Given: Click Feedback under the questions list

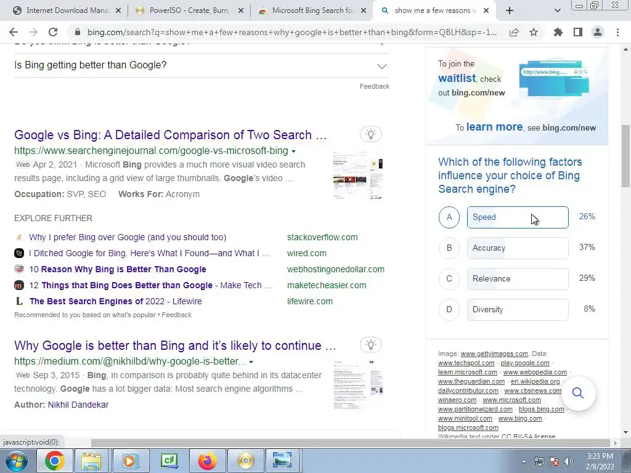Looking at the screenshot, I should pyautogui.click(x=374, y=86).
